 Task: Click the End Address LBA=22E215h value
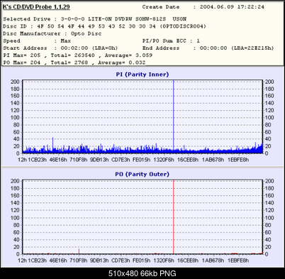[x=252, y=48]
